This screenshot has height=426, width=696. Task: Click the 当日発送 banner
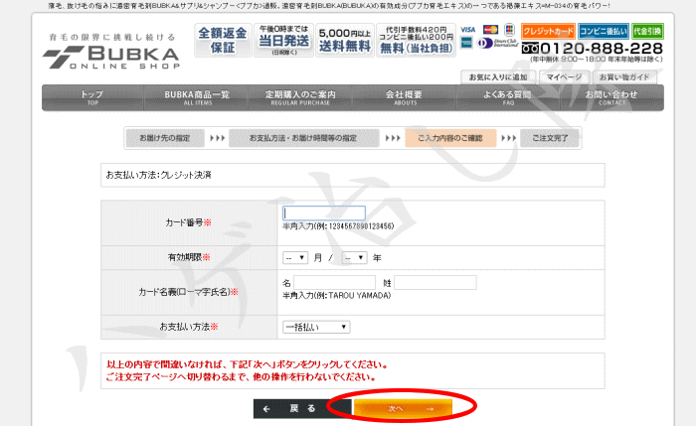(x=283, y=41)
